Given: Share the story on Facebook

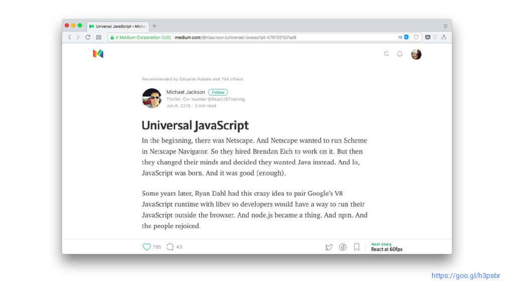Looking at the screenshot, I should 343,247.
